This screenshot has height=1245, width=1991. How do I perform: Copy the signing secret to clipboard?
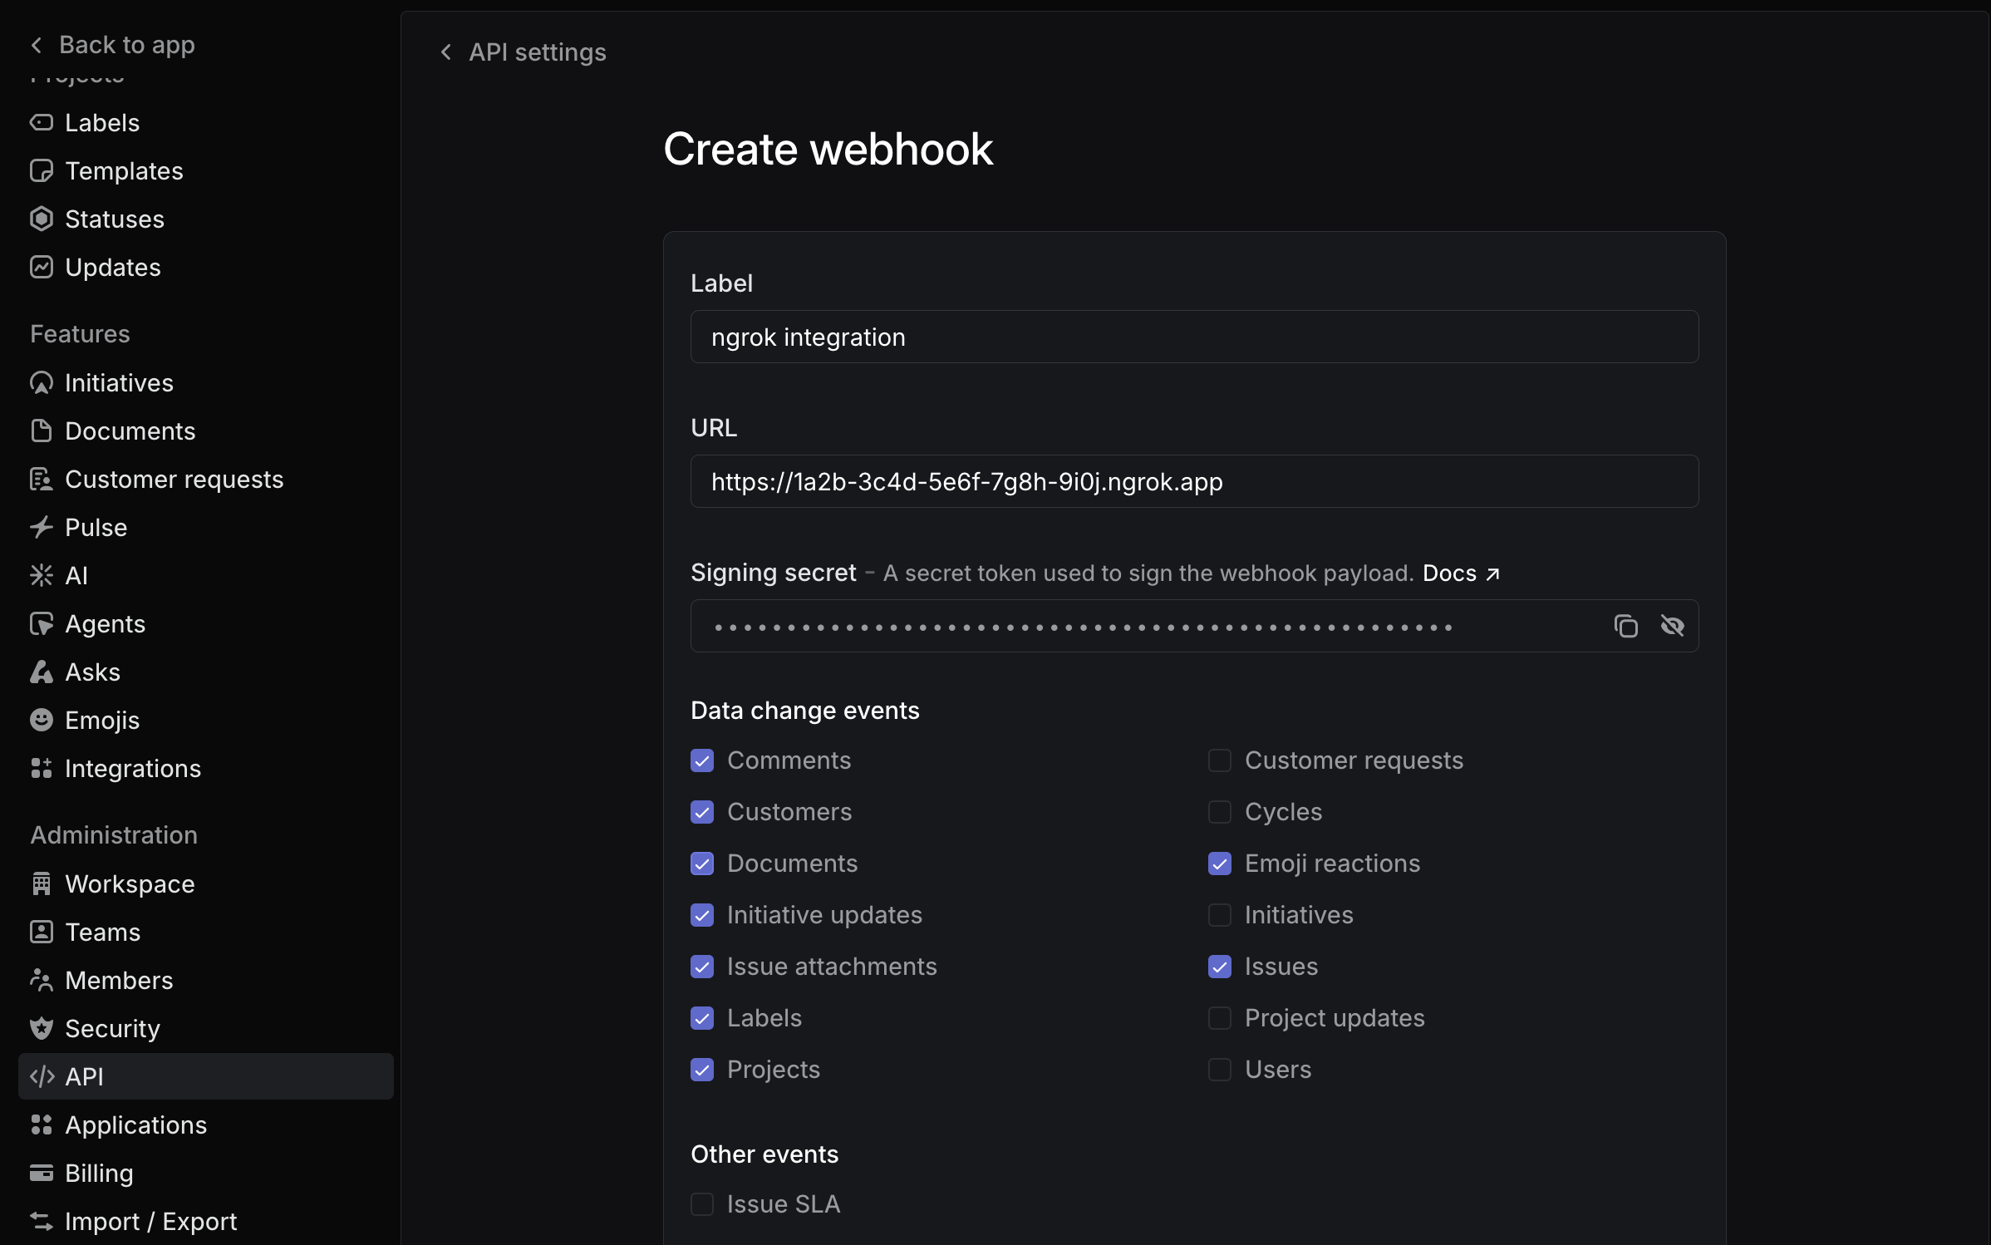[x=1625, y=626]
